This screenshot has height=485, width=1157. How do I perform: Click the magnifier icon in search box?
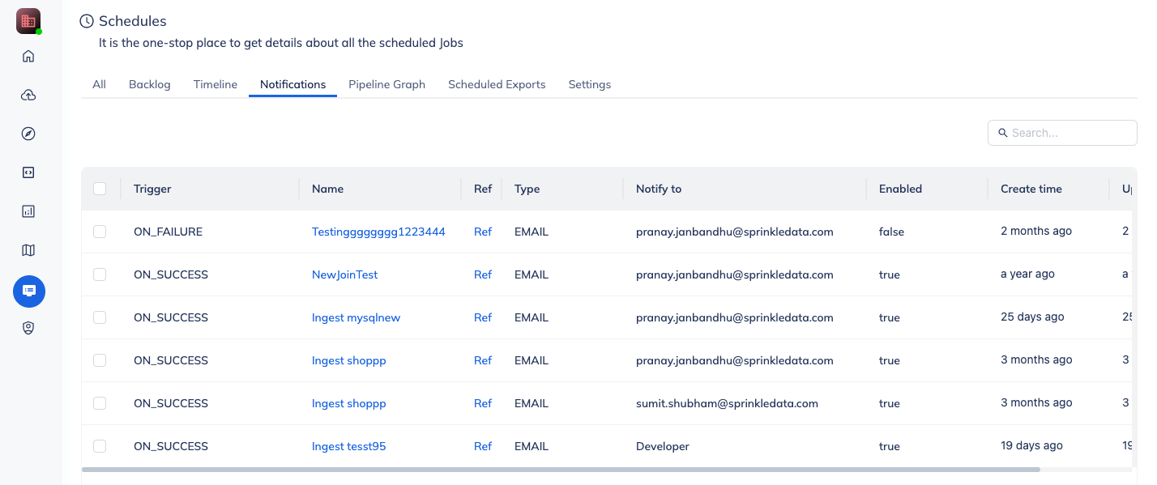point(1003,133)
